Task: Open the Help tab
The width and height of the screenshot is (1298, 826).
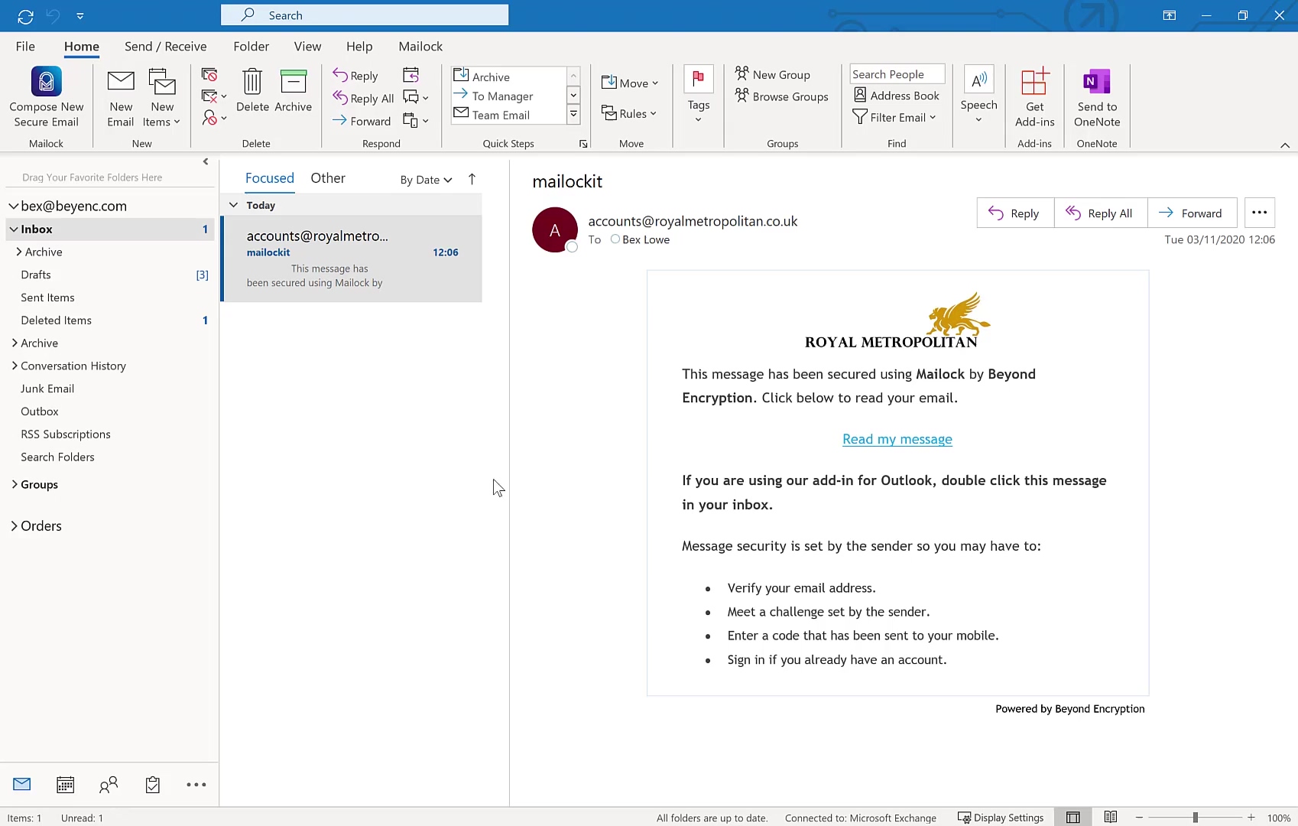Action: pyautogui.click(x=359, y=47)
